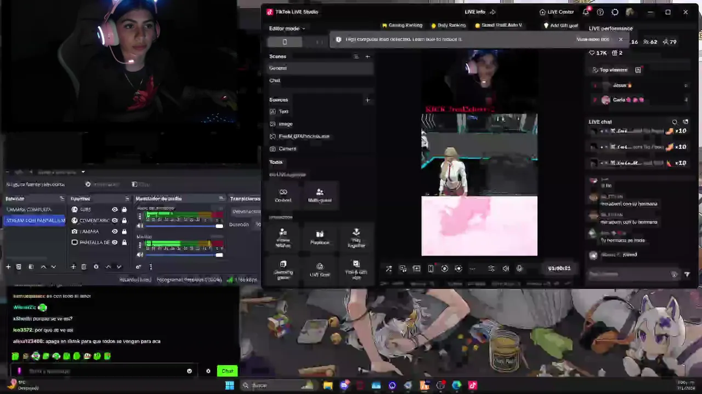Toggle visibility of the SUBS source
This screenshot has height=394, width=702.
[115, 210]
